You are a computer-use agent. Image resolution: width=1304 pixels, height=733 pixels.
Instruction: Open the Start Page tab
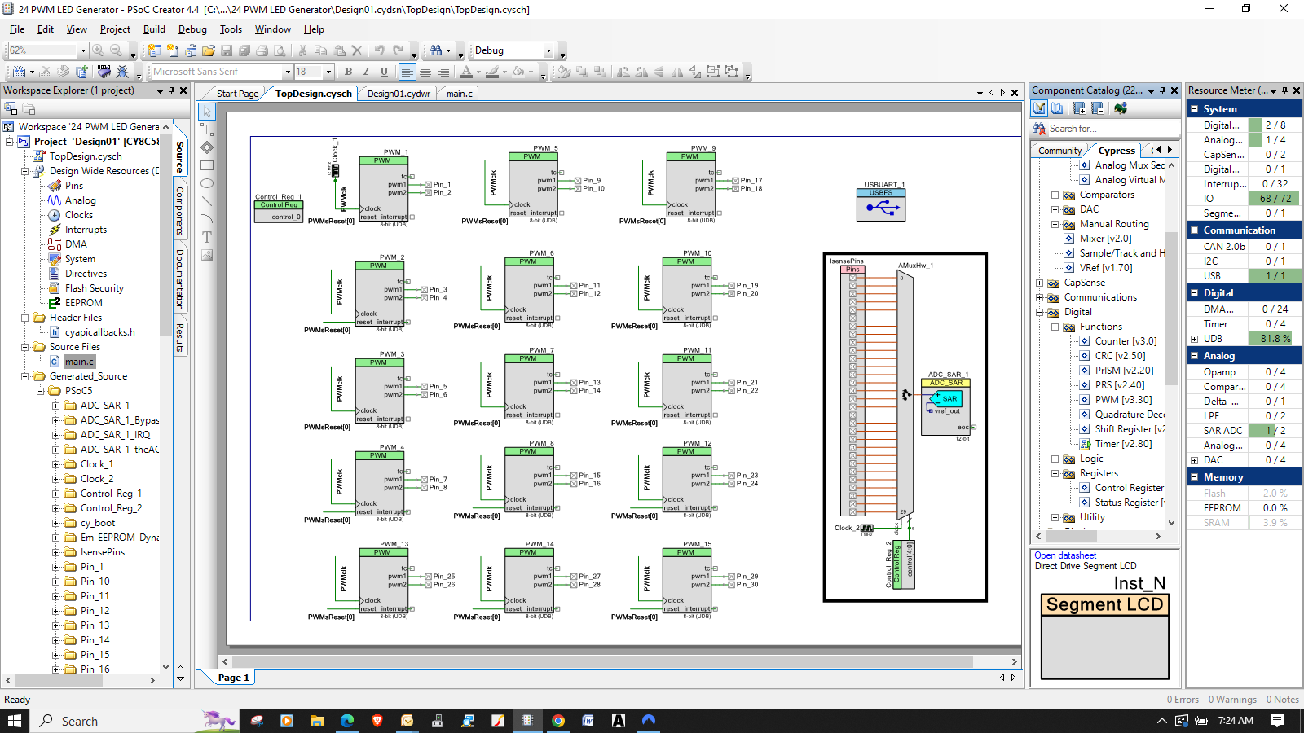click(237, 94)
